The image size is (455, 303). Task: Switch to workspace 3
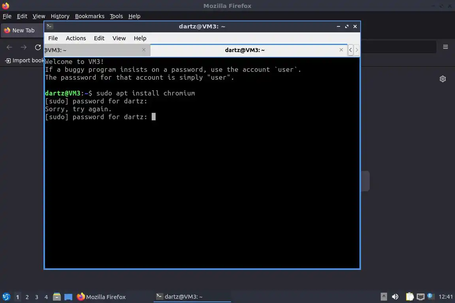[37, 297]
